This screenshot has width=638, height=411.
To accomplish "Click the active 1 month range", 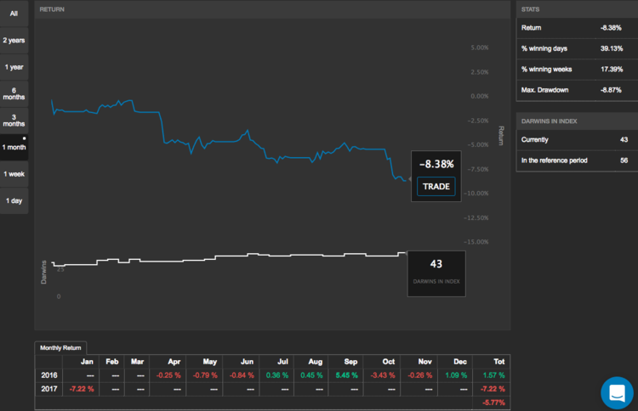I will coord(14,147).
